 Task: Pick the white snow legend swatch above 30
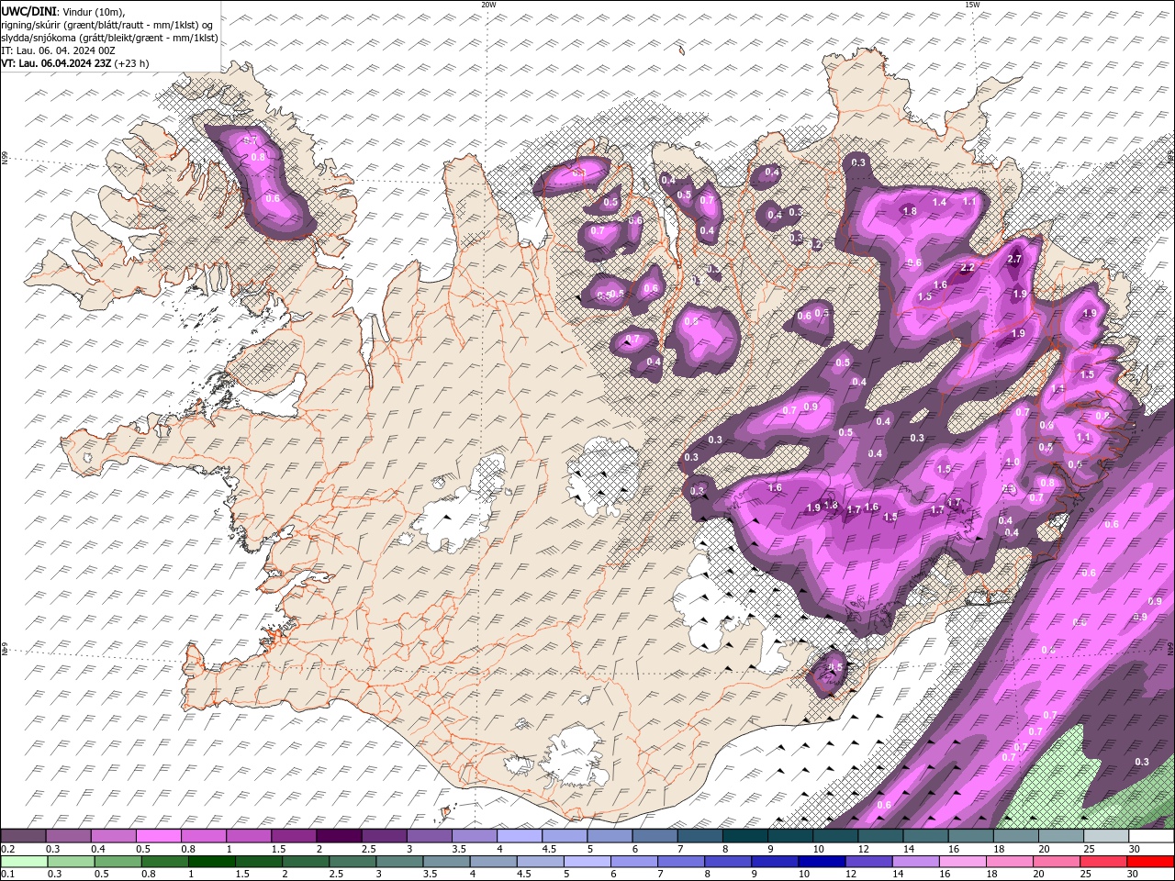pyautogui.click(x=1152, y=836)
